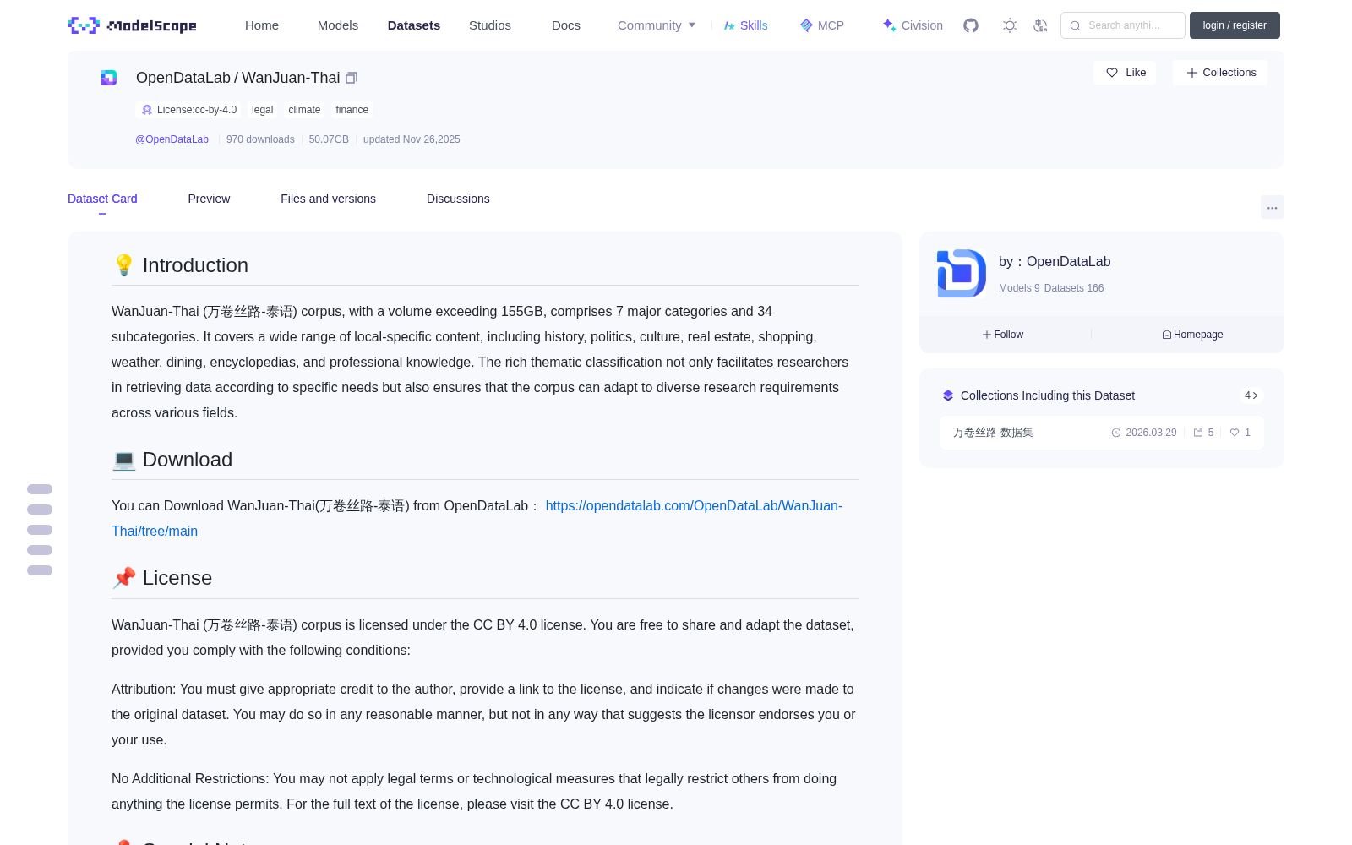Click the OpenDataLab dataset avatar icon
The image size is (1352, 845).
[x=109, y=78]
